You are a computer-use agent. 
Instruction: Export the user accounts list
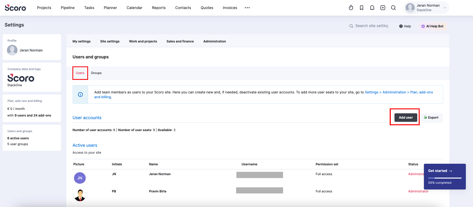(x=431, y=118)
